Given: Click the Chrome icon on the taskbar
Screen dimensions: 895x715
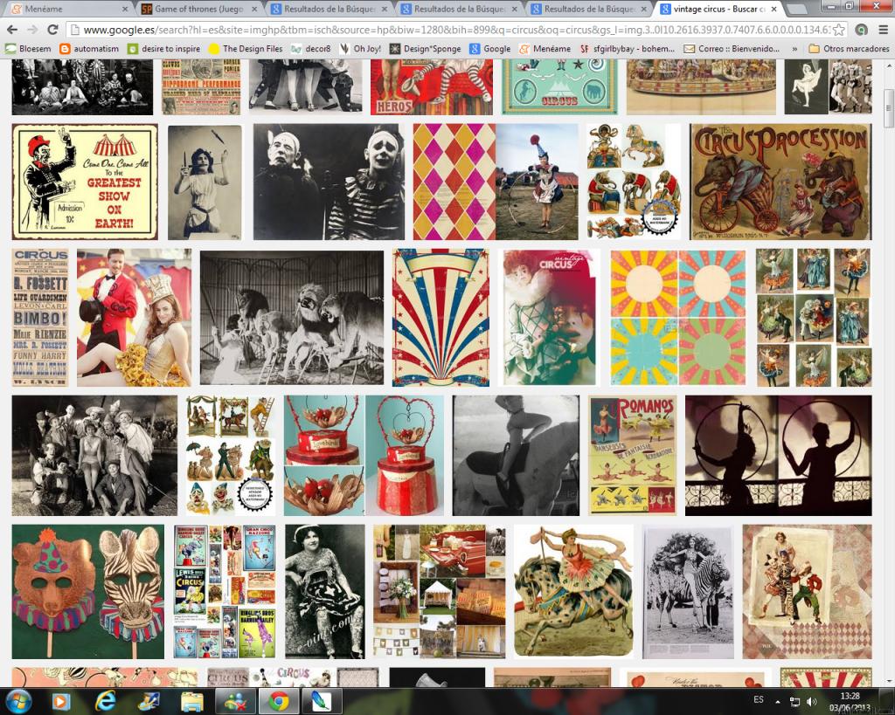Looking at the screenshot, I should point(279,701).
